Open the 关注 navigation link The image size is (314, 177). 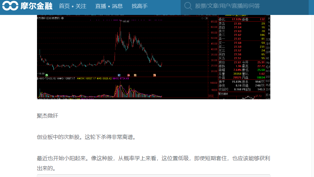[81, 6]
